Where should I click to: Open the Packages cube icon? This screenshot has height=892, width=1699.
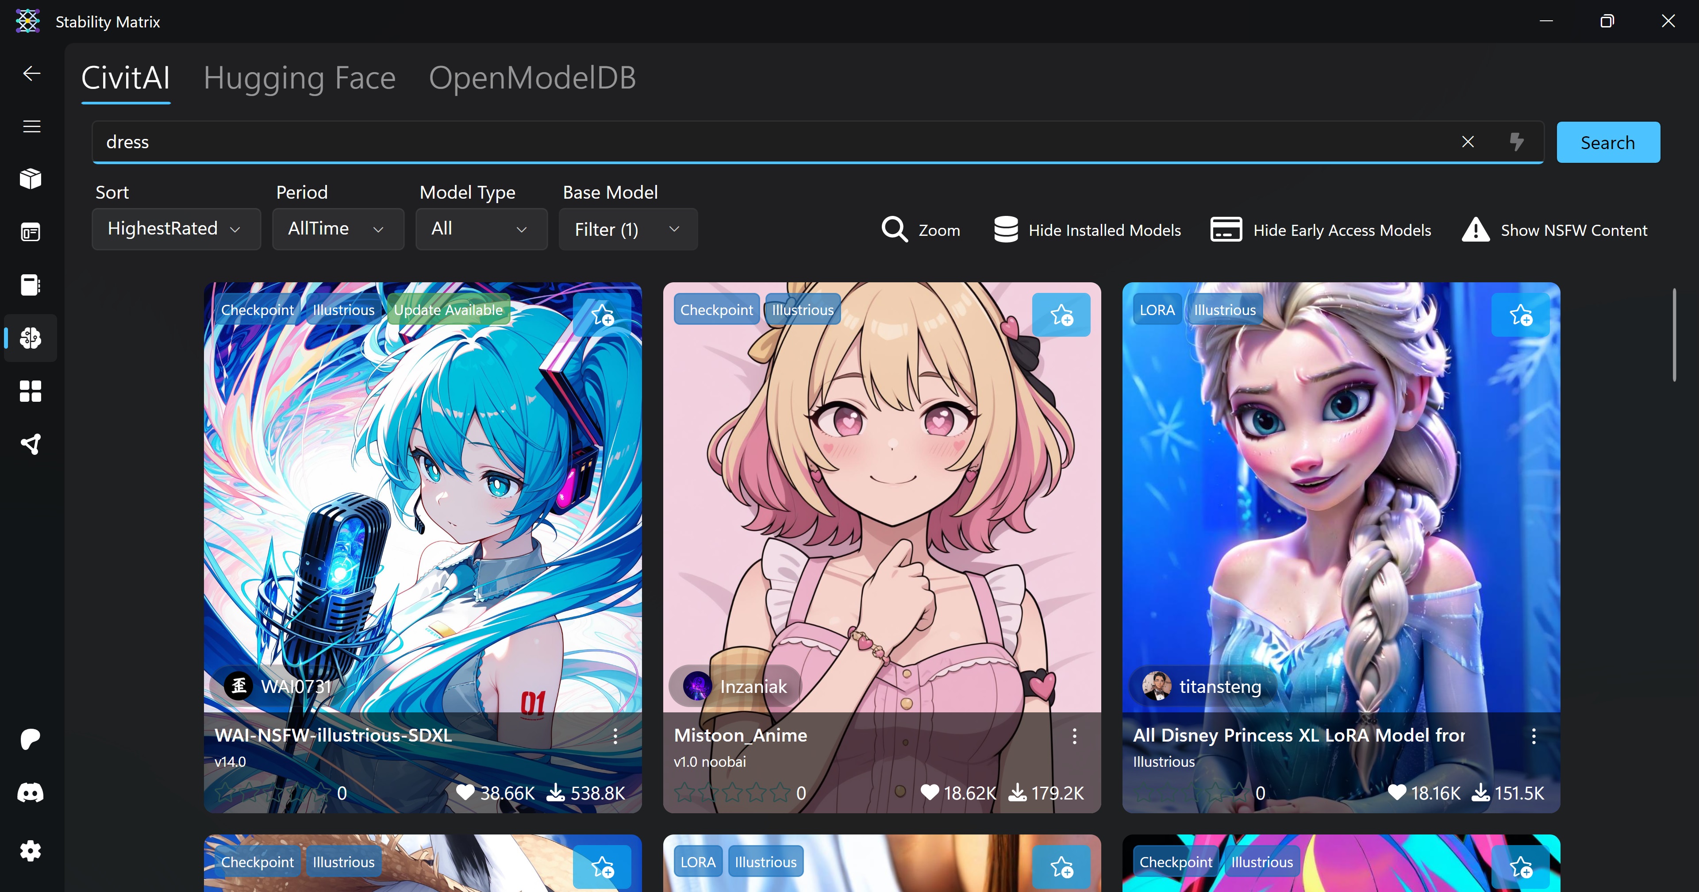(31, 179)
